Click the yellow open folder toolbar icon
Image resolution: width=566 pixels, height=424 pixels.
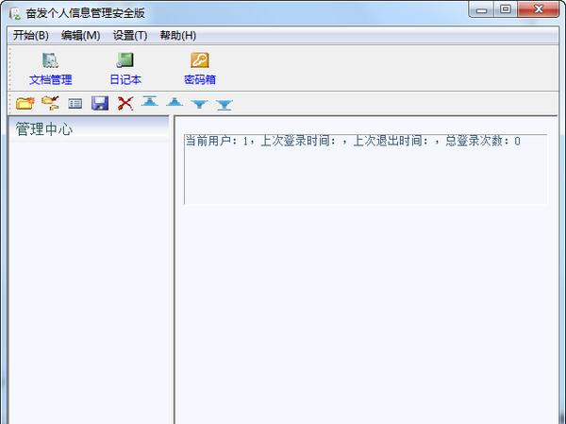tap(25, 103)
